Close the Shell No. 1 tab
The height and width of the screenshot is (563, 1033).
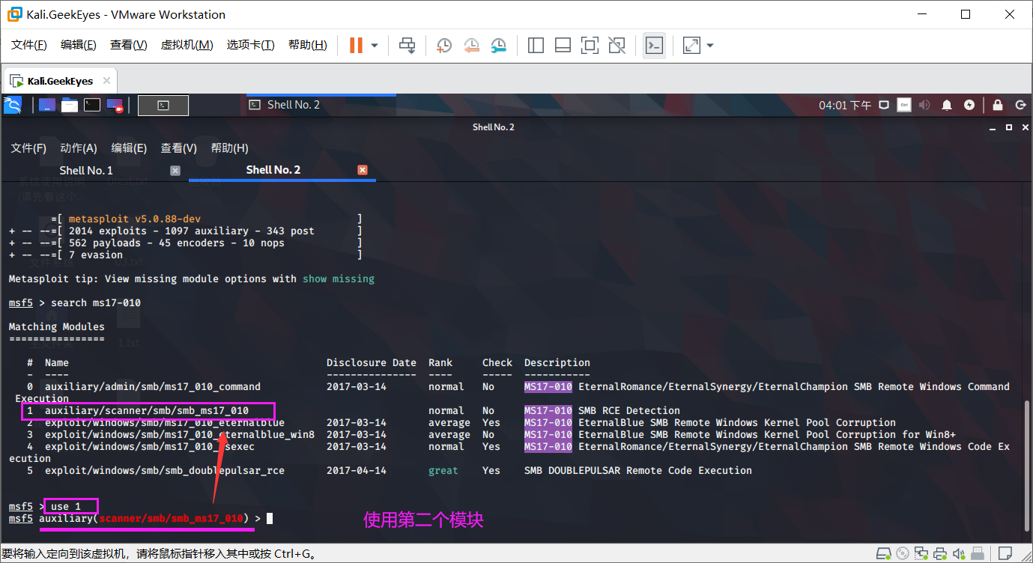tap(175, 170)
